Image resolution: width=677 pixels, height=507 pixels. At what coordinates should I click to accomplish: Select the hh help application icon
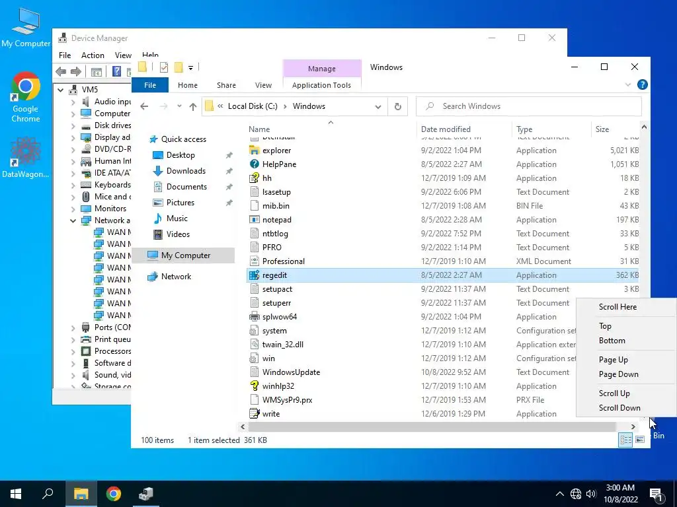(255, 178)
